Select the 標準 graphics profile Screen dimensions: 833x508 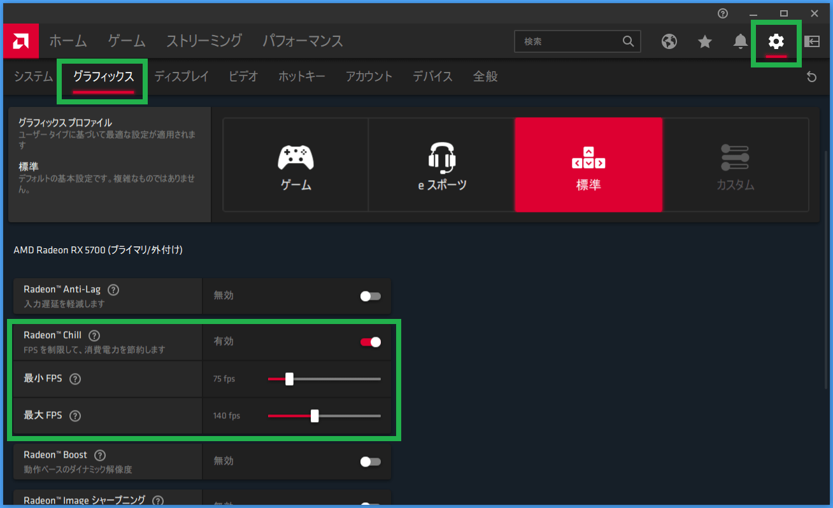(588, 165)
